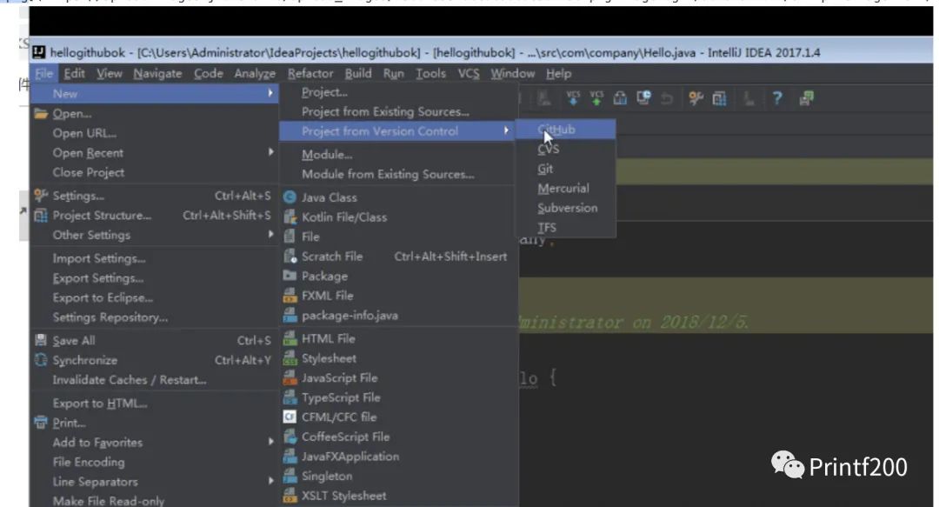This screenshot has width=939, height=507.
Task: Click the Compare with Same Repository Version icon
Action: [x=620, y=98]
